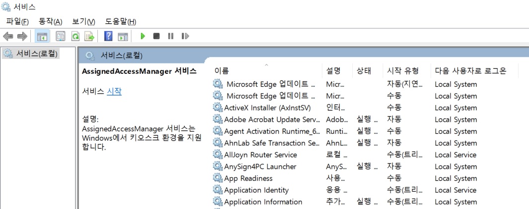Viewport: 529px width, 209px height.
Task: Pause service with pause icon
Action: (171, 36)
